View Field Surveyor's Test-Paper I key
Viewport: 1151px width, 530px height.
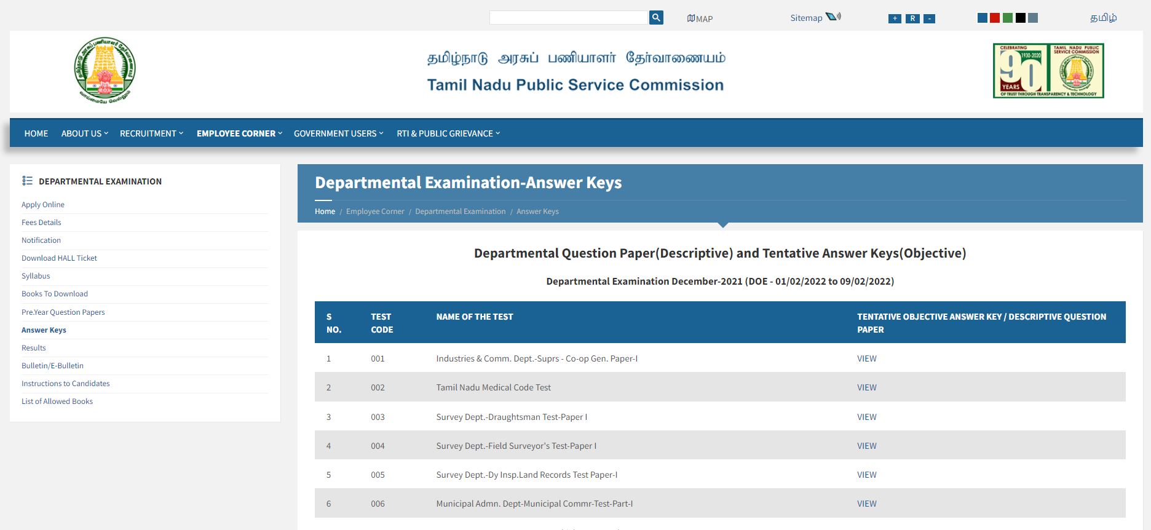[867, 446]
